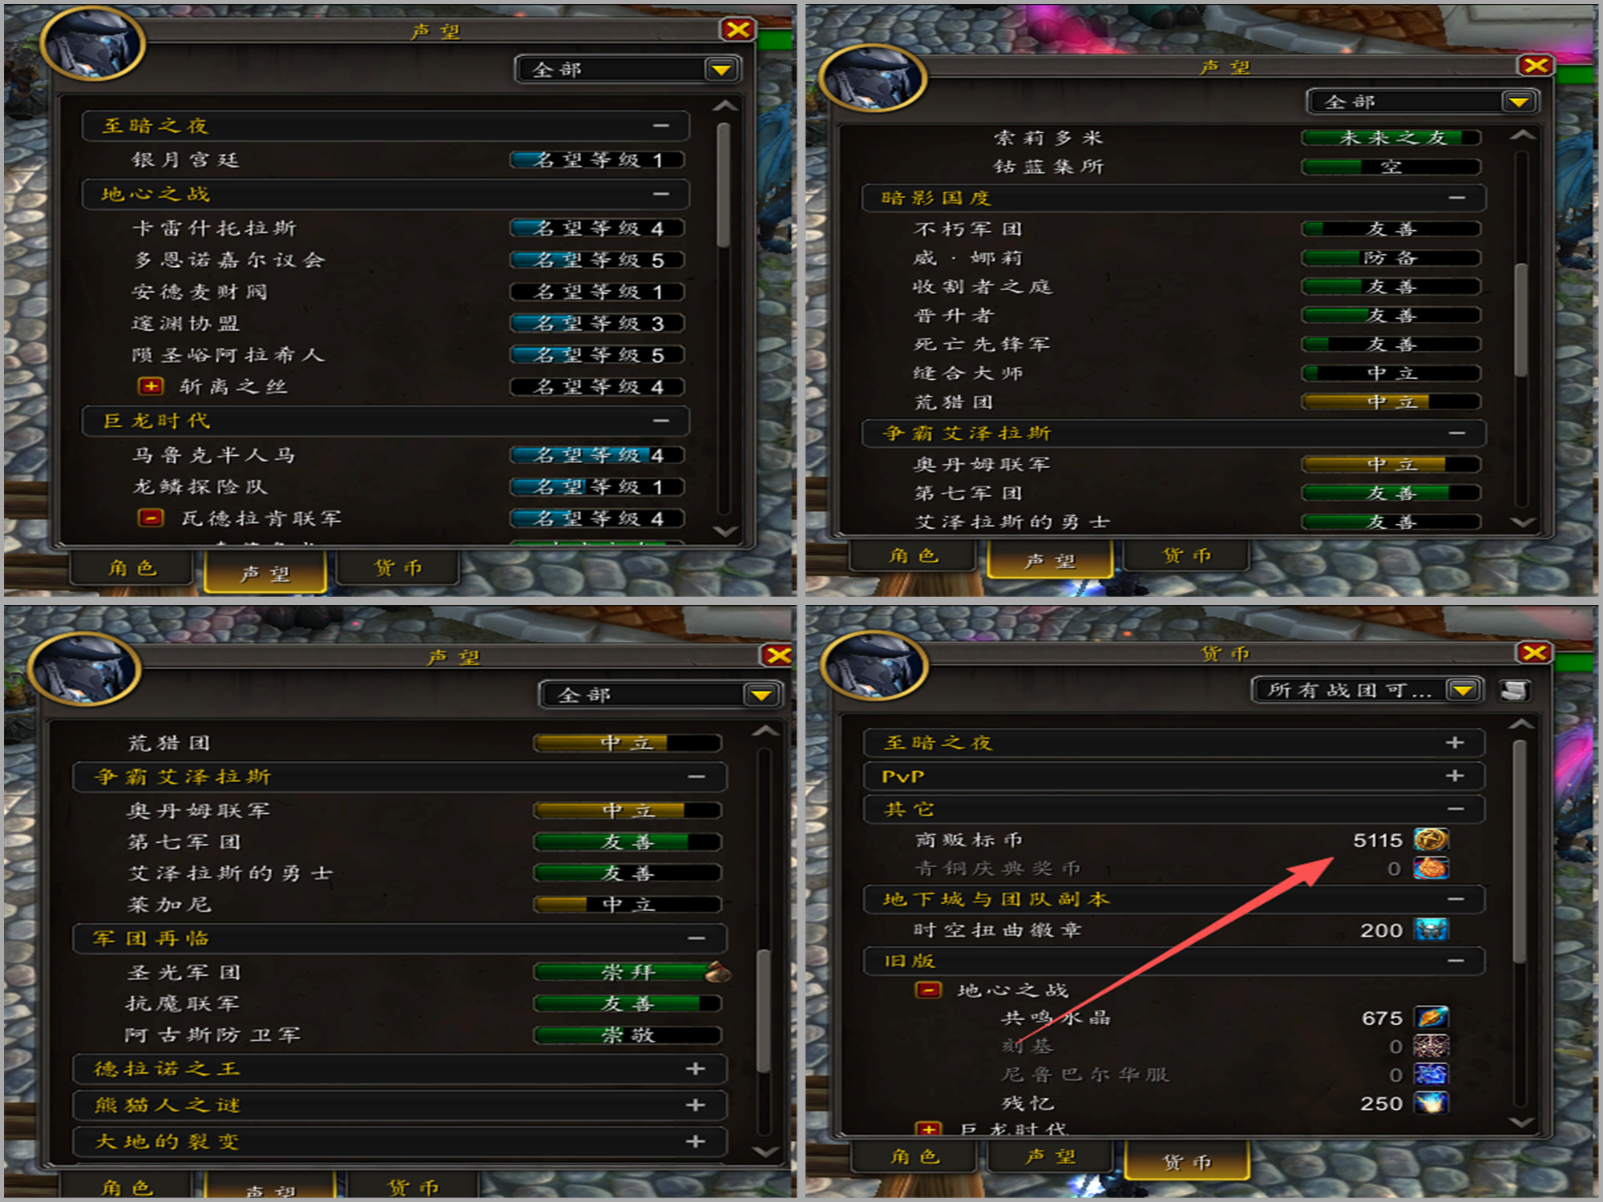Open the currency transfer log scroll icon
The width and height of the screenshot is (1603, 1202).
[1514, 690]
